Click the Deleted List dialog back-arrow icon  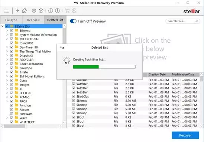click(62, 47)
